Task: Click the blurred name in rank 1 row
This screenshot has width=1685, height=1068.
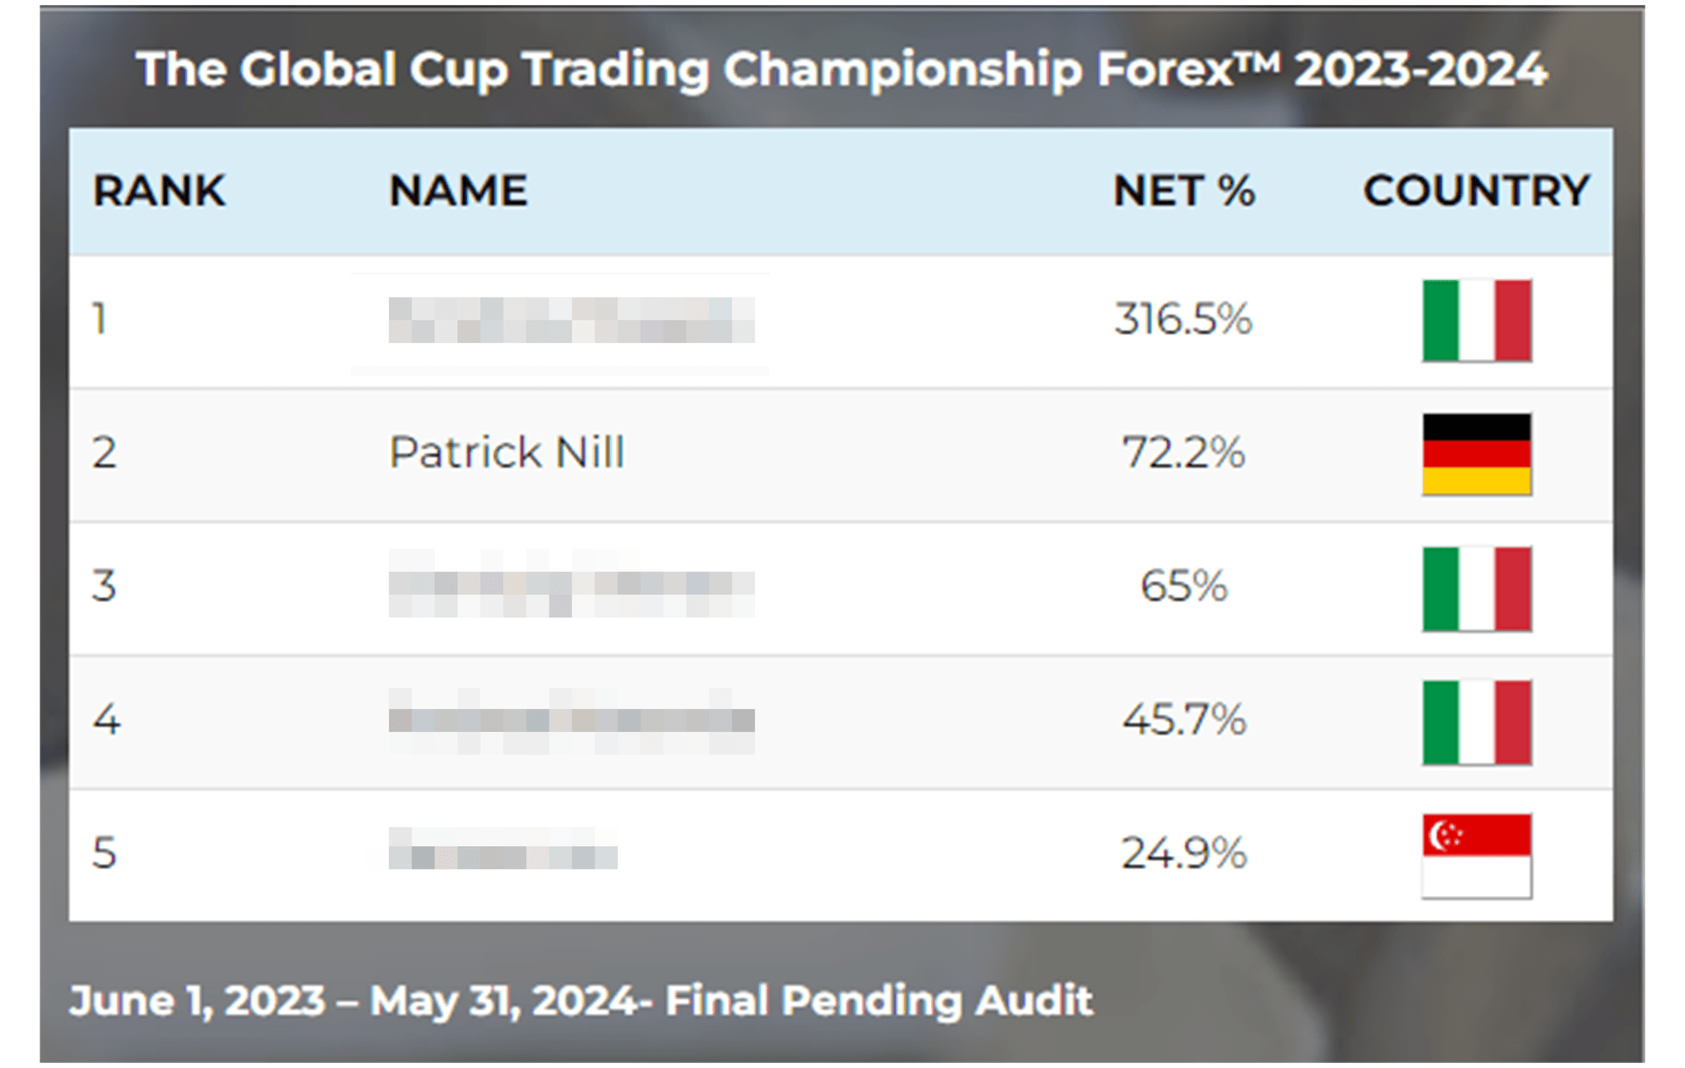Action: pyautogui.click(x=571, y=319)
